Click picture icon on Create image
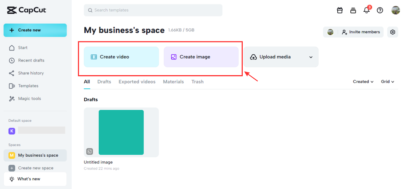Viewport: 413px width, 189px height. tap(174, 57)
